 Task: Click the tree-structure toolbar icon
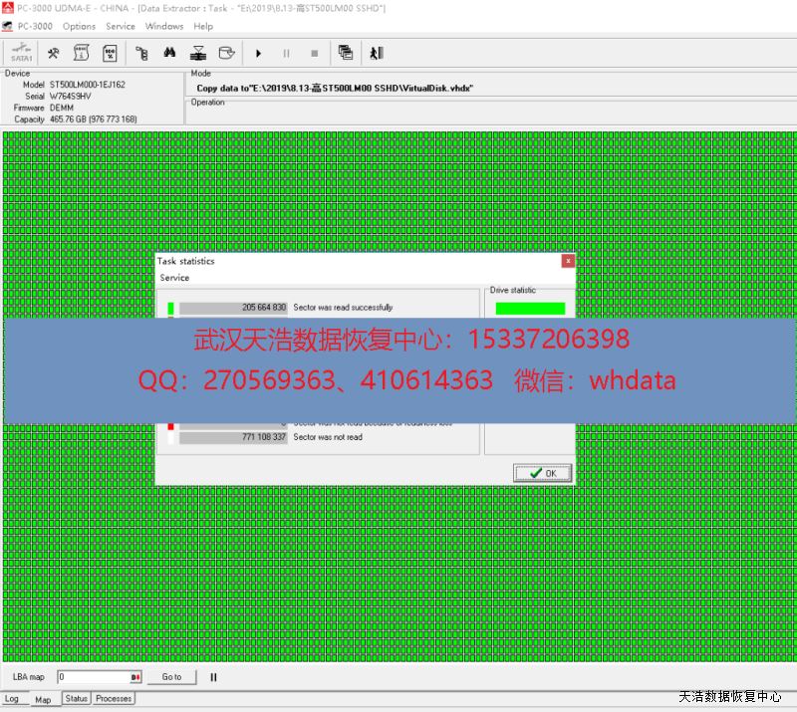(x=141, y=53)
